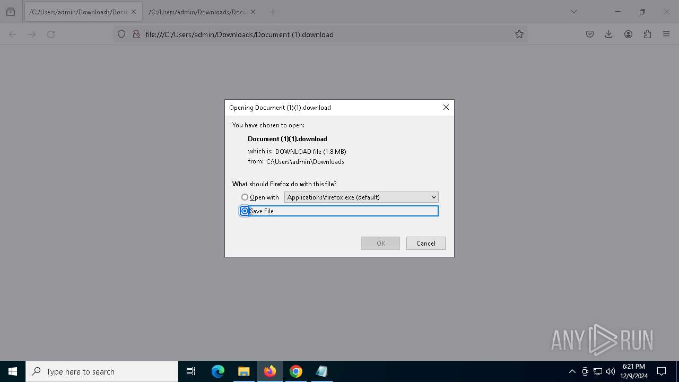Image resolution: width=679 pixels, height=382 pixels.
Task: Save page to Pocket
Action: 590,34
